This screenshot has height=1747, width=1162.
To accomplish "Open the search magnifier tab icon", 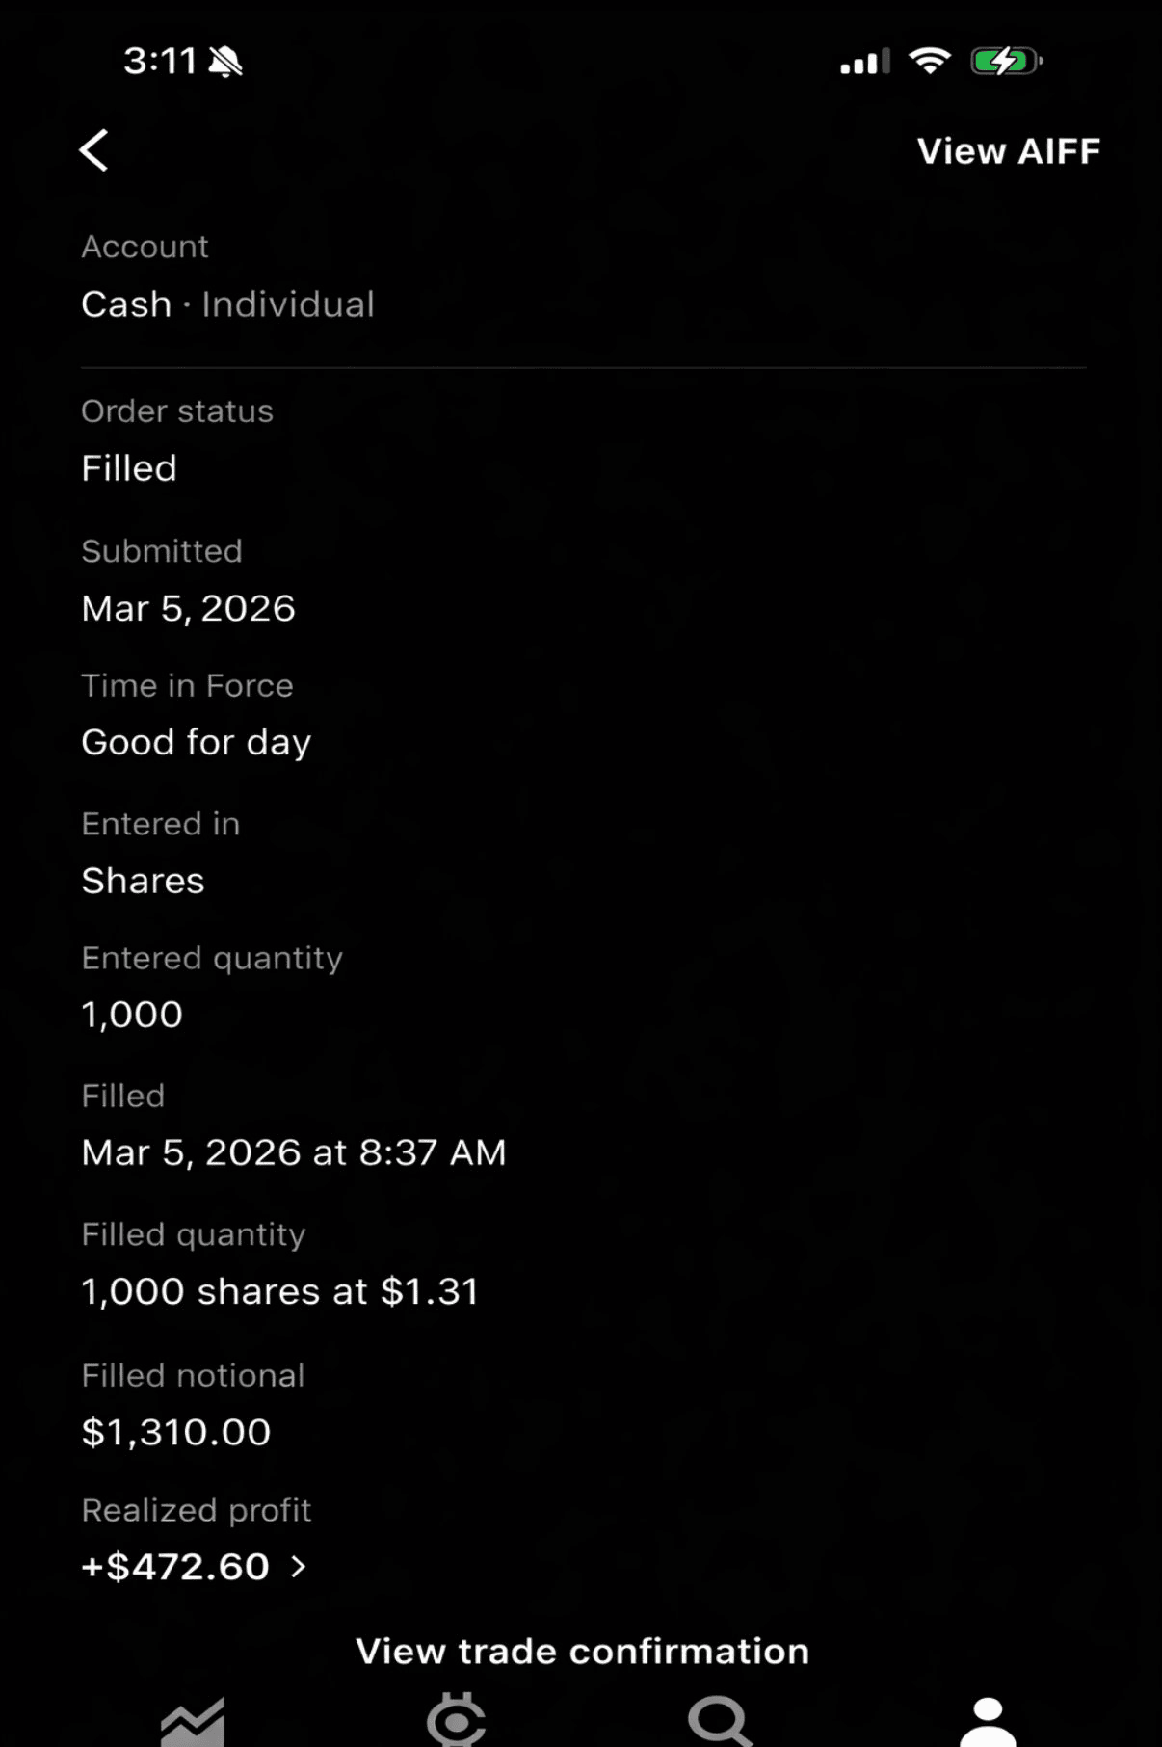I will [720, 1721].
